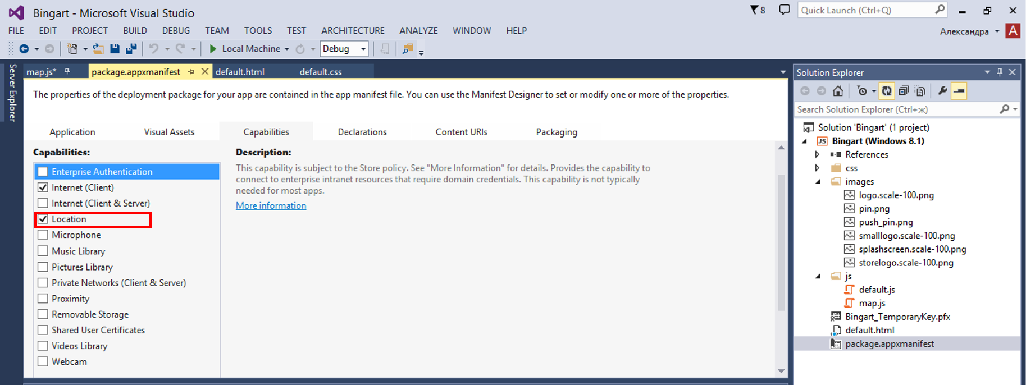Viewport: 1026px width, 385px height.
Task: Enable Private Networks (Client & Server)
Action: 43,282
